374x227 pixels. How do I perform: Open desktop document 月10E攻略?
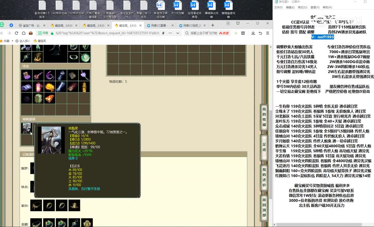click(x=178, y=8)
